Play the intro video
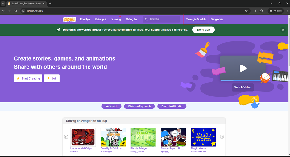The width and height of the screenshot is (290, 157). coord(243,68)
